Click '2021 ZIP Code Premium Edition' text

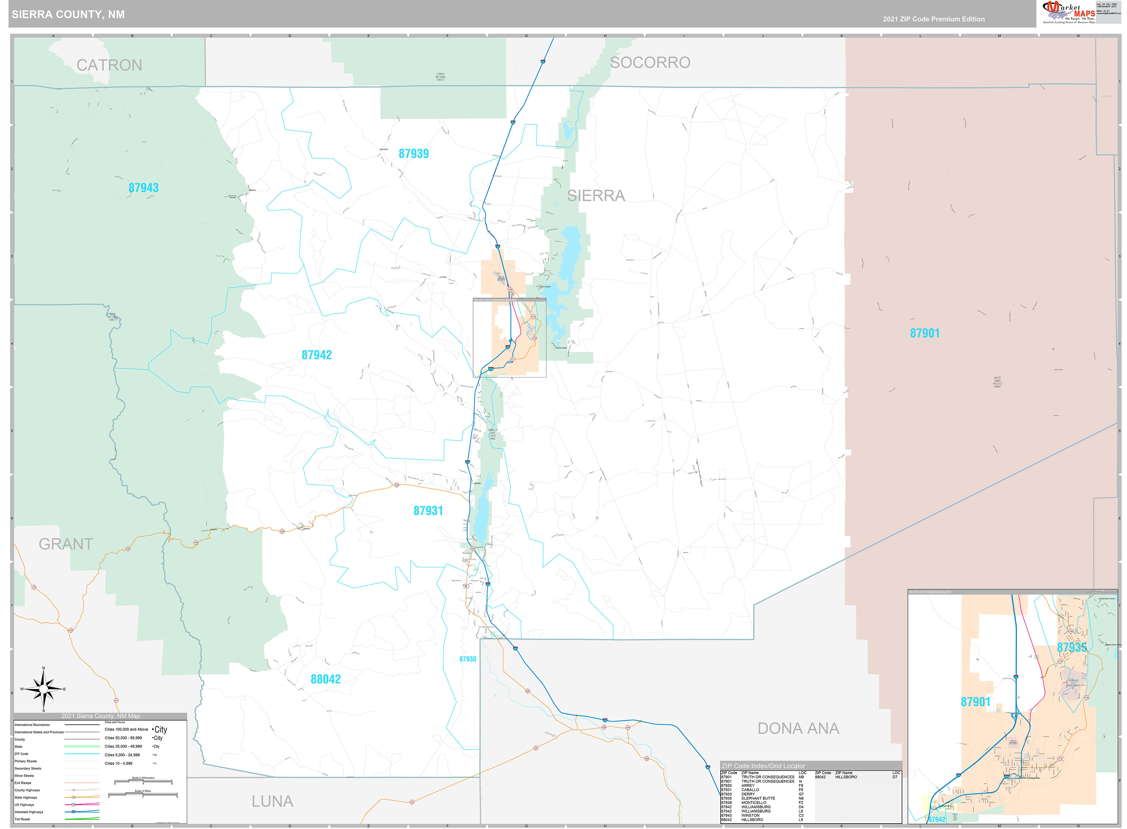click(x=934, y=19)
